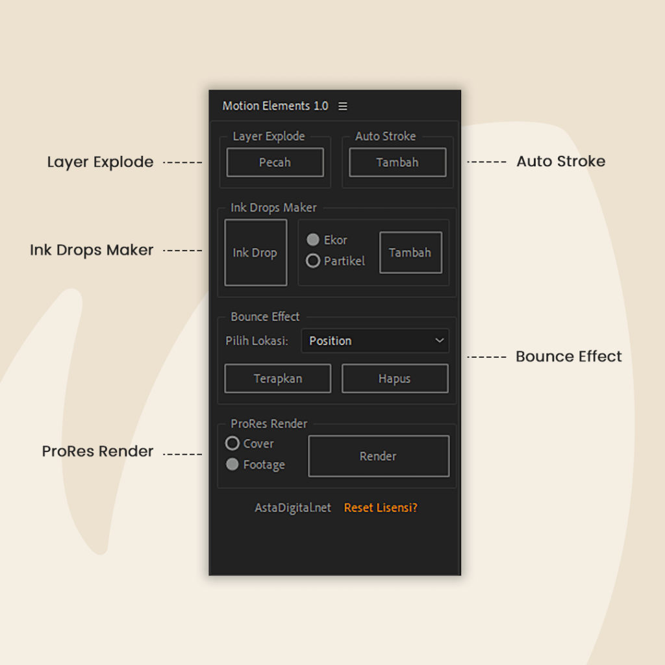Click the Pilih Lokasi label text
665x665 pixels.
tap(257, 341)
